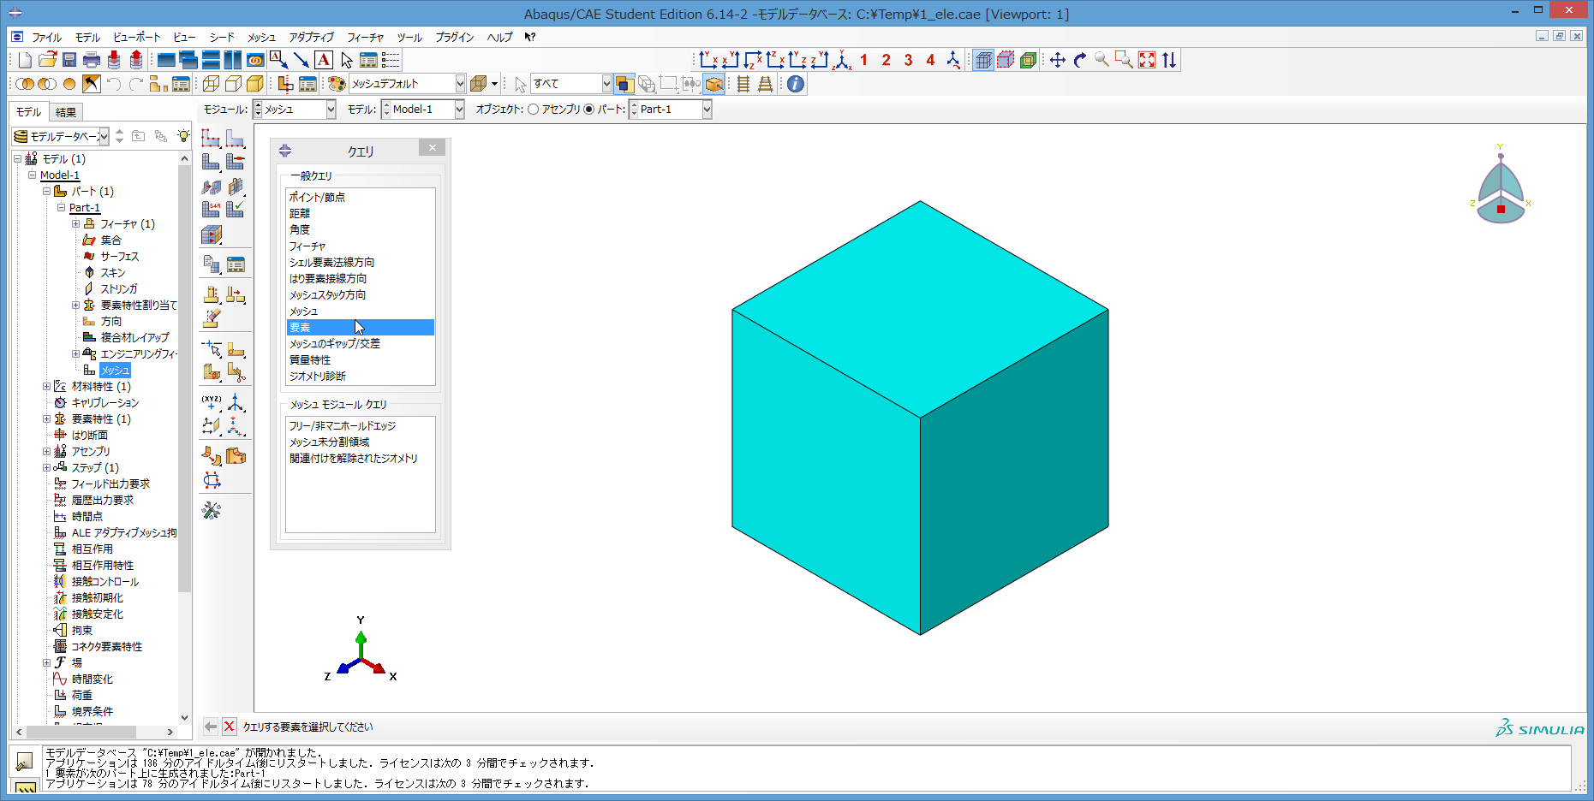This screenshot has height=801, width=1594.
Task: Open the color code palette dialog
Action: [x=337, y=84]
